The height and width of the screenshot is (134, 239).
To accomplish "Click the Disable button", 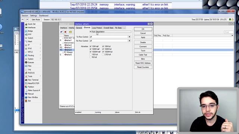I will [143, 42].
